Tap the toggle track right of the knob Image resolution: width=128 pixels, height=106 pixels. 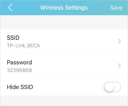pyautogui.click(x=117, y=87)
